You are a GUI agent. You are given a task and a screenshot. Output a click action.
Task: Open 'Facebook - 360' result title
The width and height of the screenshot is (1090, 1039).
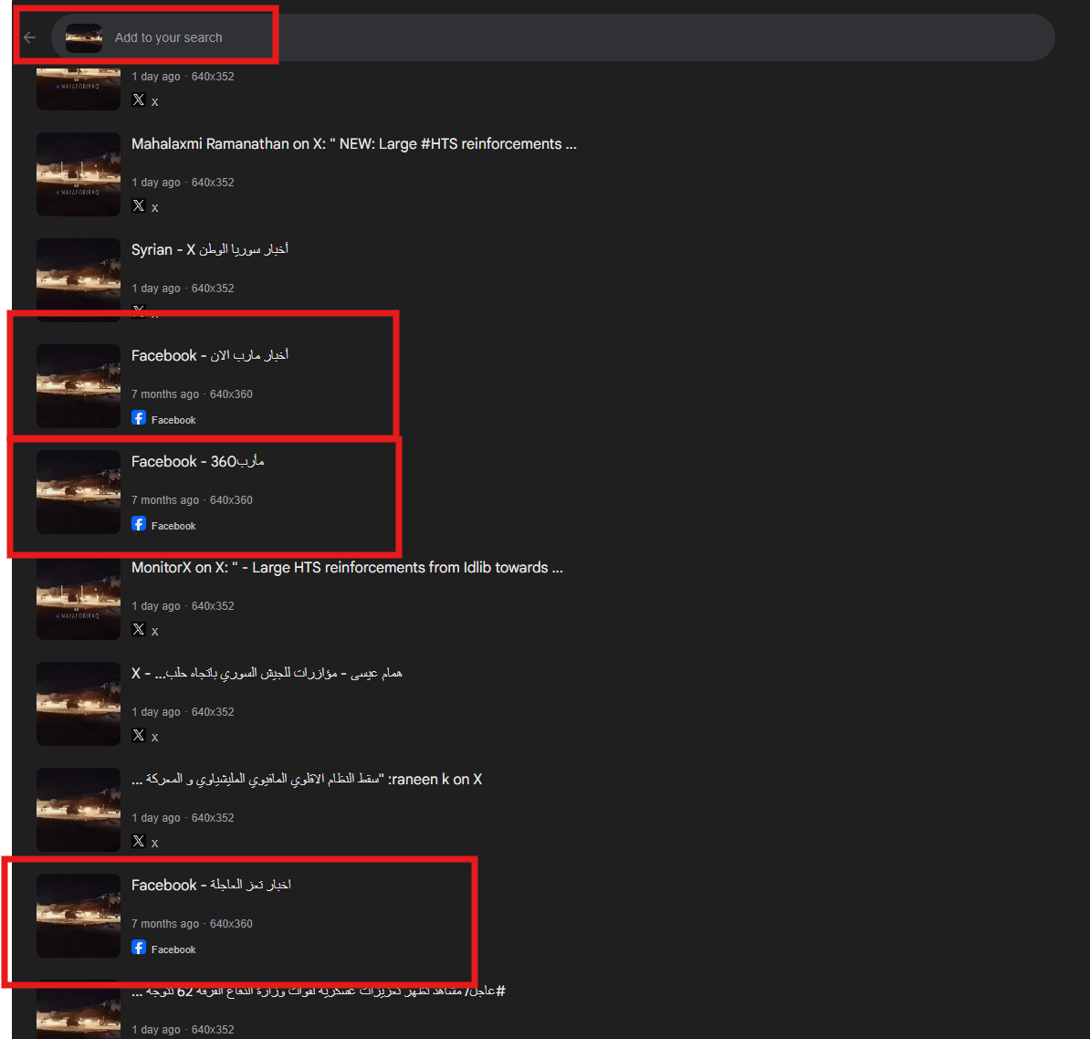click(x=197, y=462)
